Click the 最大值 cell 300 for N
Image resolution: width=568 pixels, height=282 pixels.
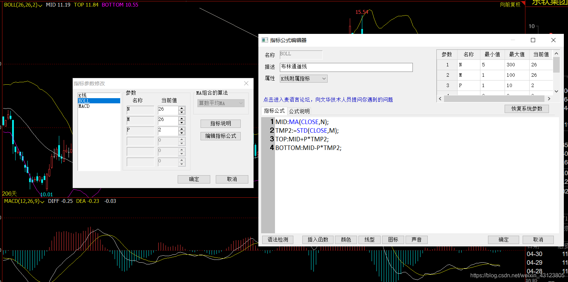pos(517,65)
